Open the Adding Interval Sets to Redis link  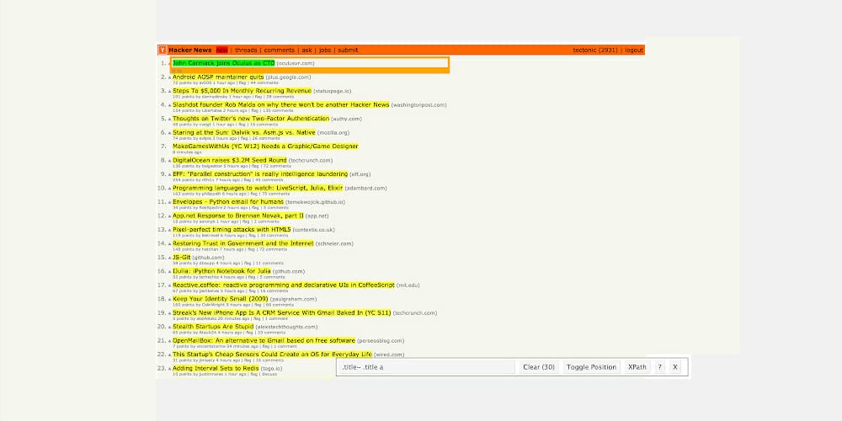tap(216, 369)
